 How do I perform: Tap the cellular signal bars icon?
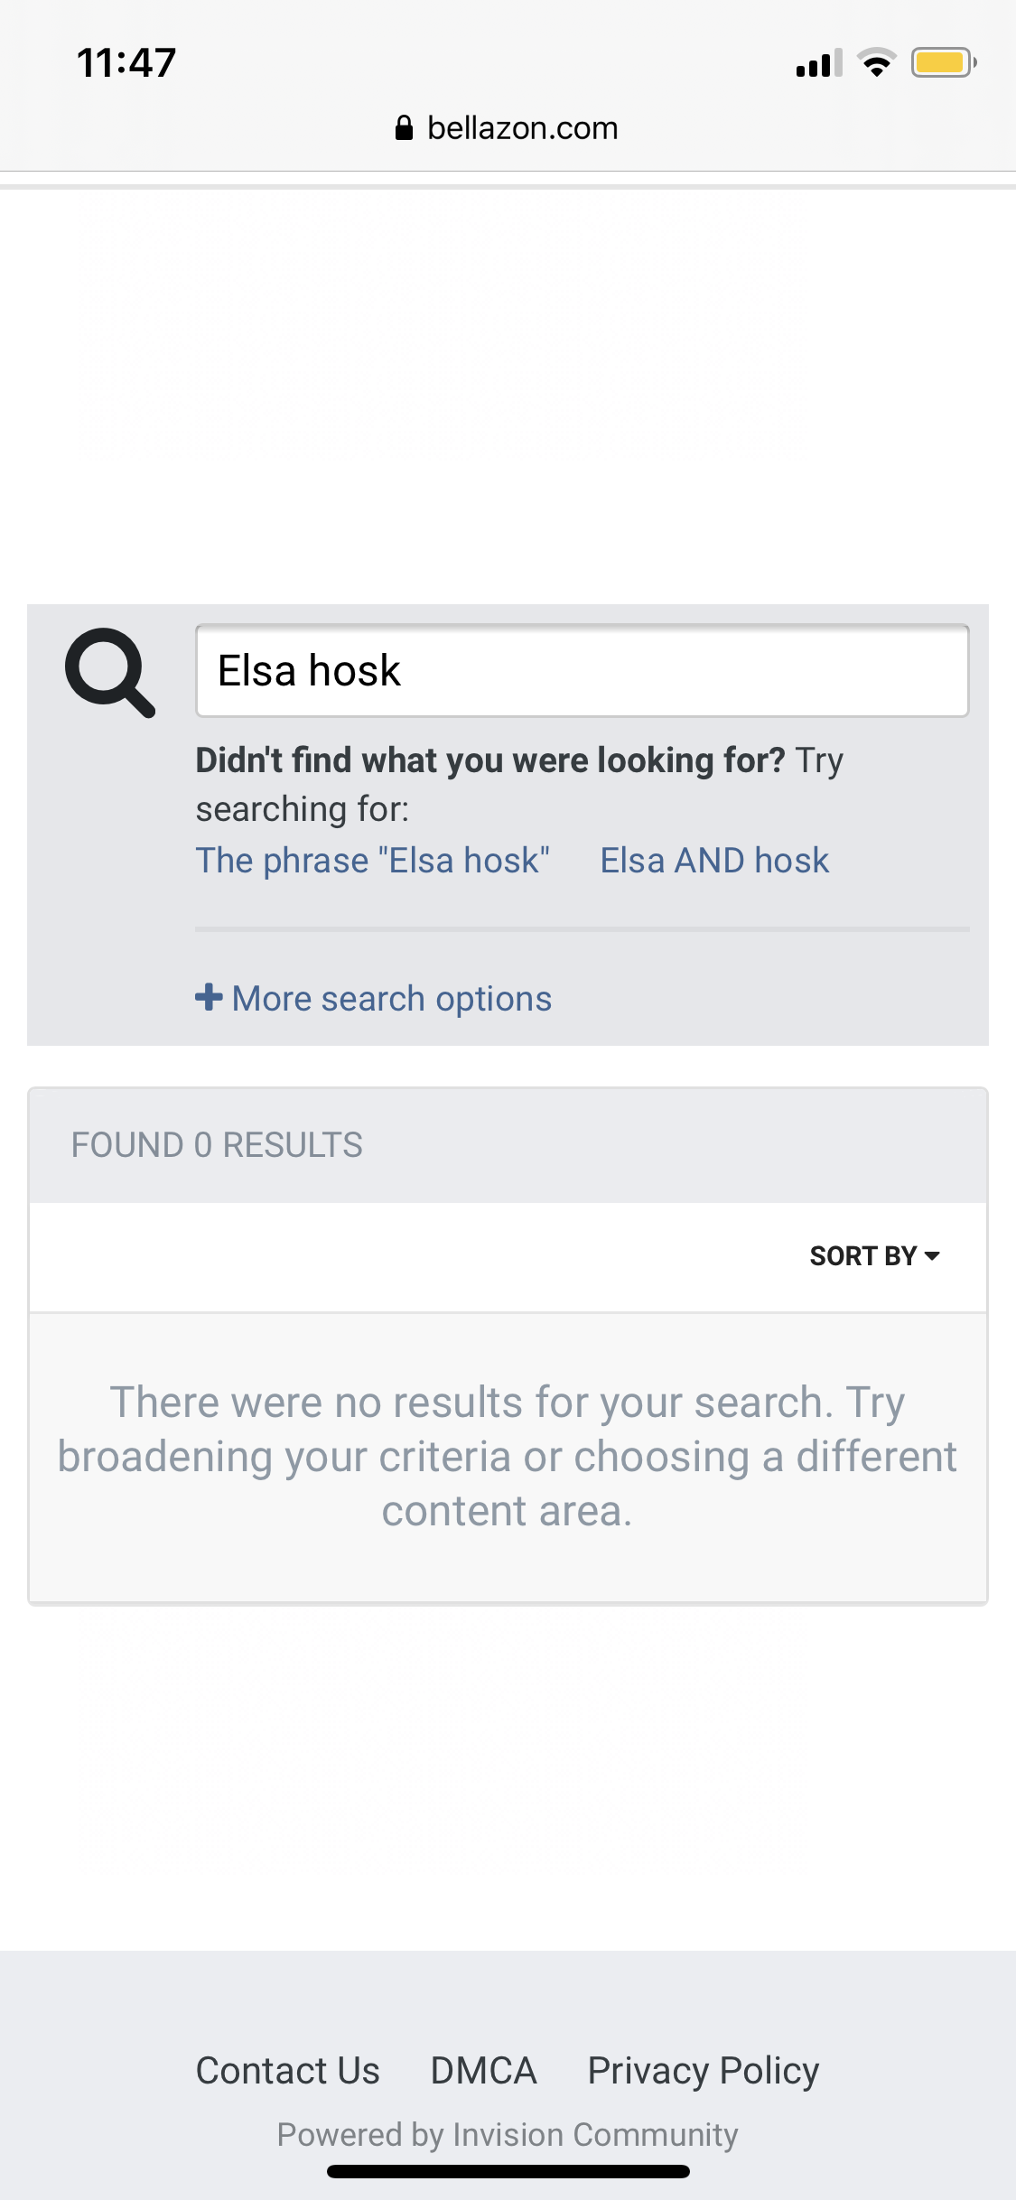pos(818,64)
